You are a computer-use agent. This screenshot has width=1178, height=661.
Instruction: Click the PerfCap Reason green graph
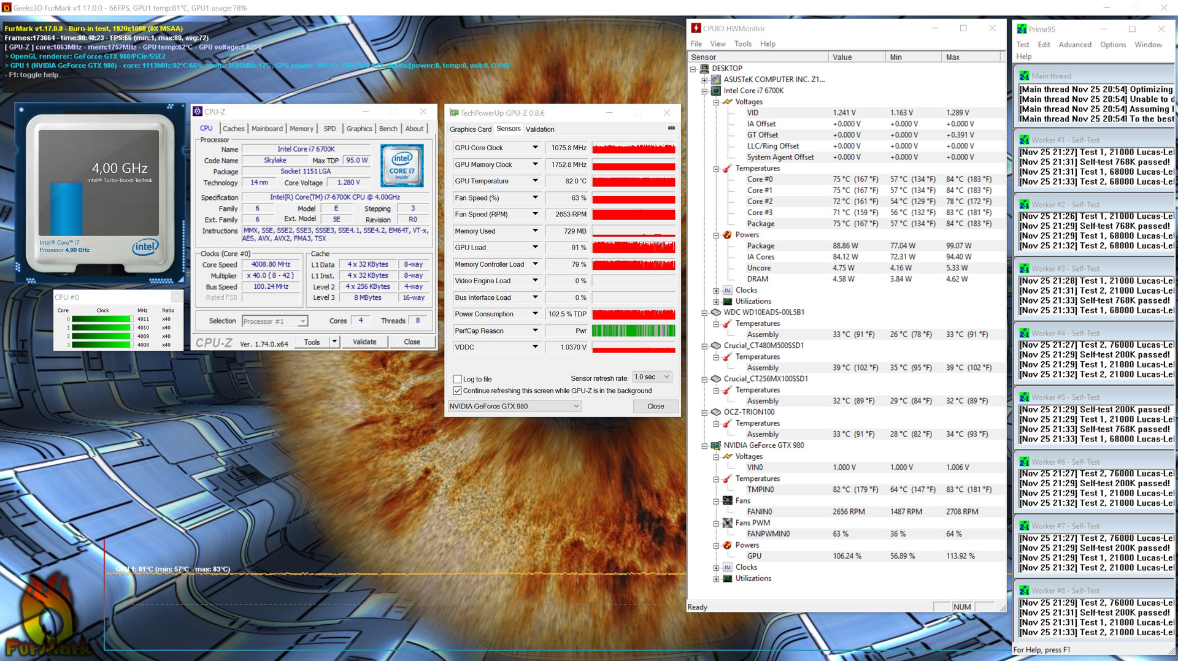633,330
